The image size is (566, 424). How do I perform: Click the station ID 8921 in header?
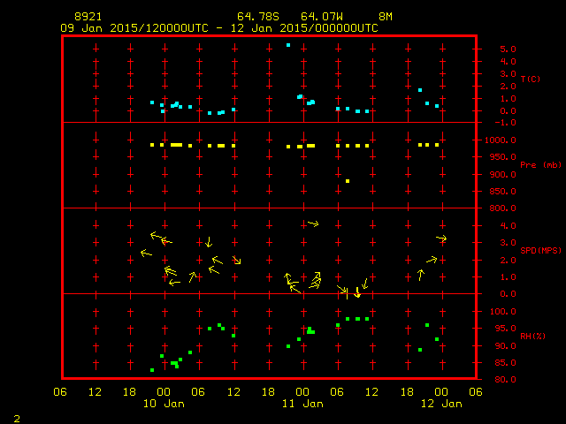coord(88,17)
